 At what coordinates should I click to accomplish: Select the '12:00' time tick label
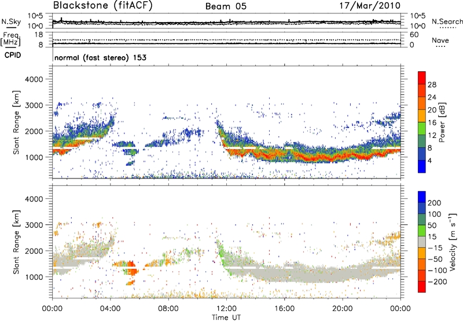coord(226,309)
